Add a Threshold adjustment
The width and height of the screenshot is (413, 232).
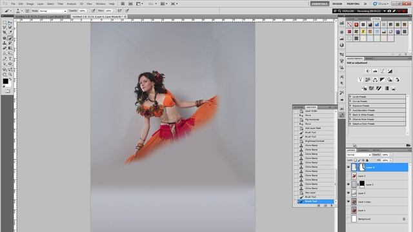click(379, 88)
